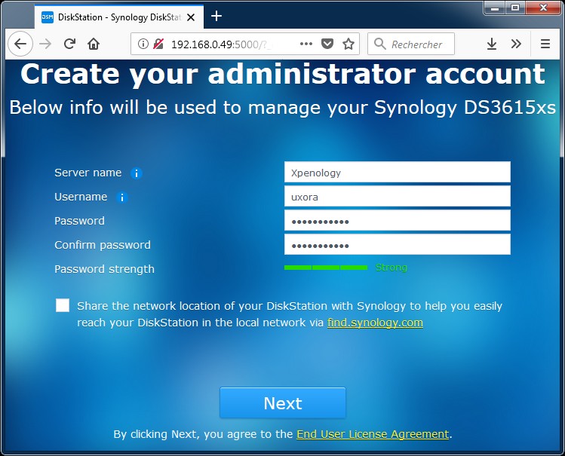Enable sharing network location with Synology

click(63, 305)
